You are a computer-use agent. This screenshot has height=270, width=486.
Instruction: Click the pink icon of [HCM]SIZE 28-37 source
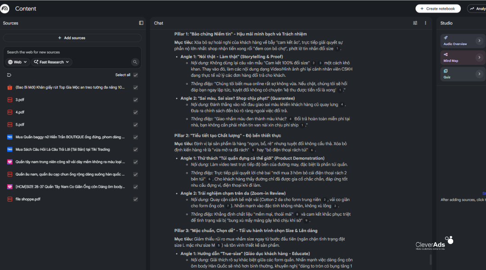[x=9, y=187]
